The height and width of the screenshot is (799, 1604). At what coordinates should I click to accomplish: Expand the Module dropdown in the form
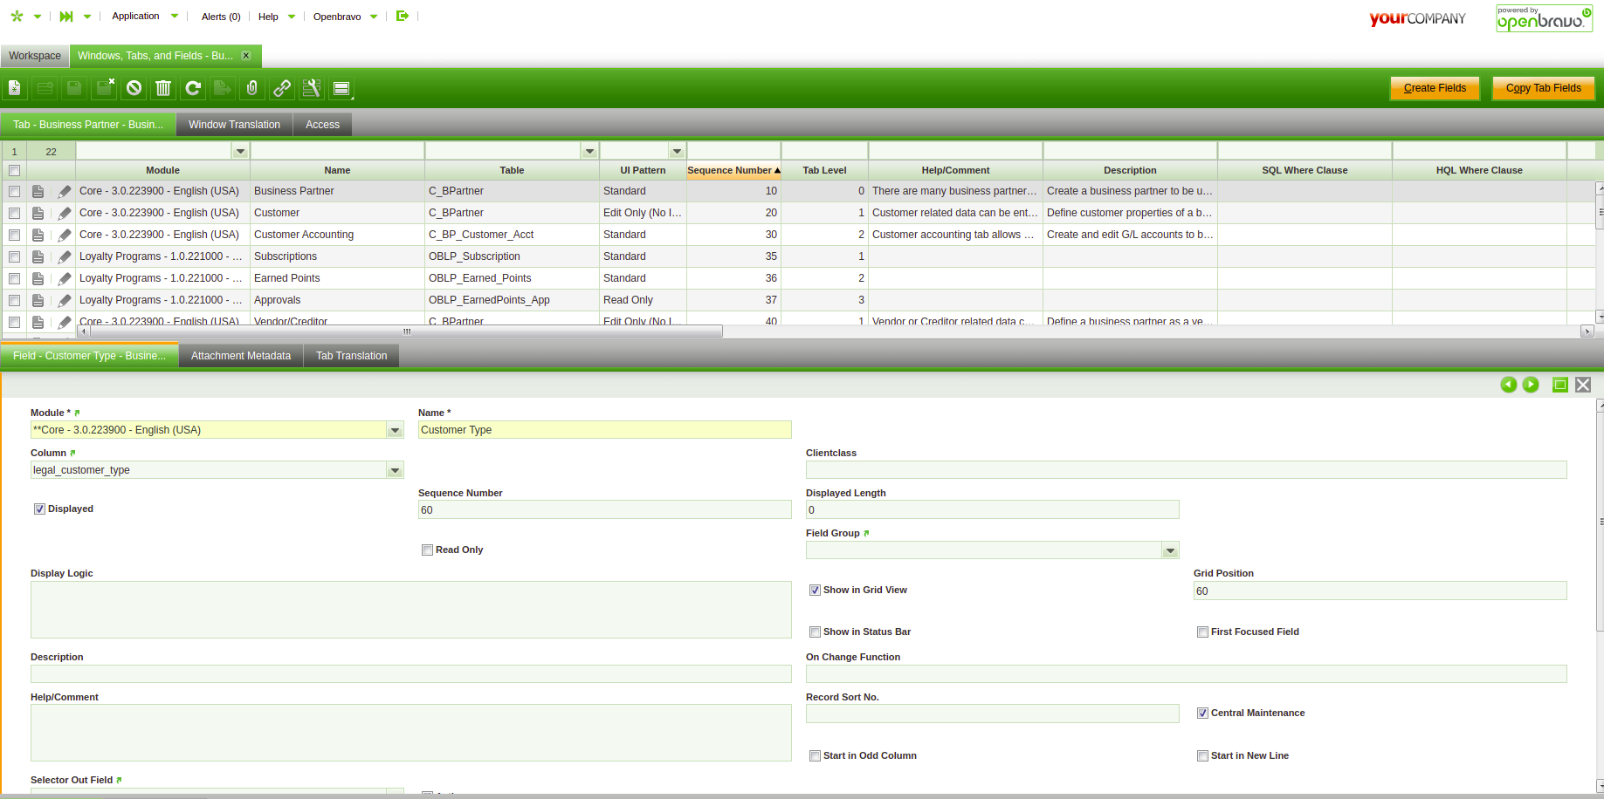[x=395, y=430]
